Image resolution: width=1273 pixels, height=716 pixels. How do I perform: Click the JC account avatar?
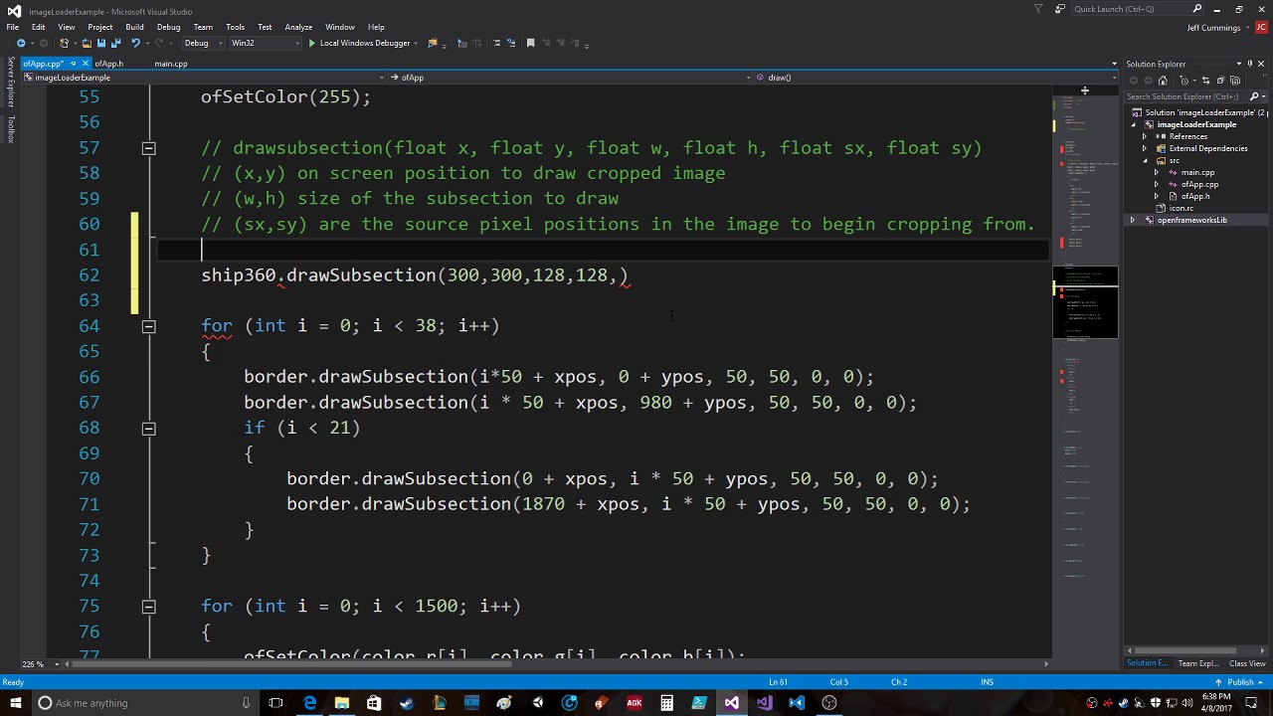click(1261, 28)
